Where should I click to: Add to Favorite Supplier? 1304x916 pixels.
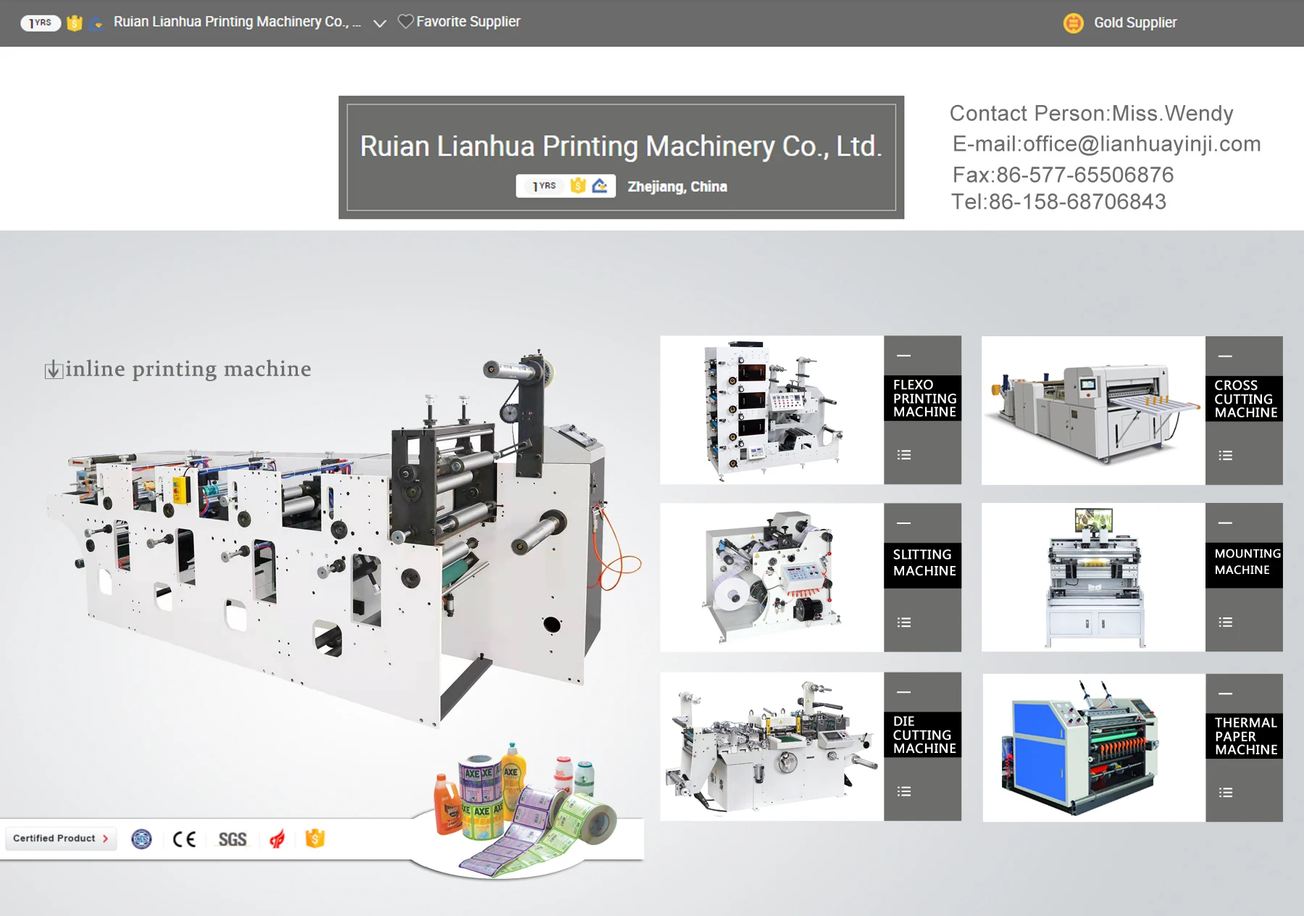pyautogui.click(x=468, y=22)
